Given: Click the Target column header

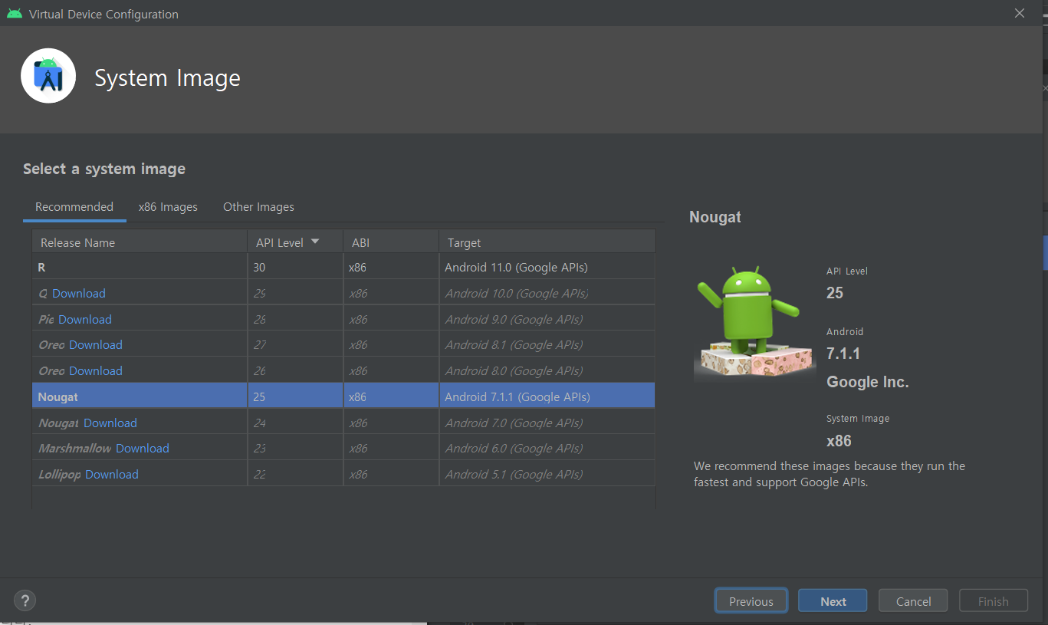Looking at the screenshot, I should tap(547, 242).
